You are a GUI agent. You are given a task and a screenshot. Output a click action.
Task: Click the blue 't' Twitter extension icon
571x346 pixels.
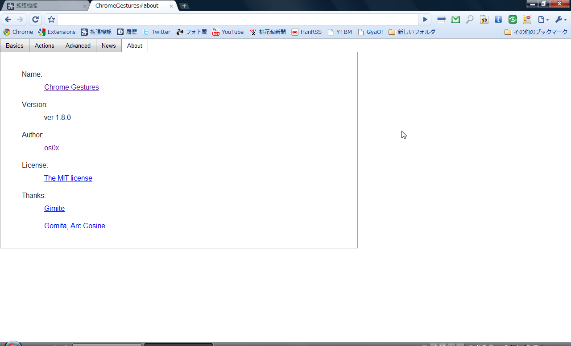coord(498,20)
